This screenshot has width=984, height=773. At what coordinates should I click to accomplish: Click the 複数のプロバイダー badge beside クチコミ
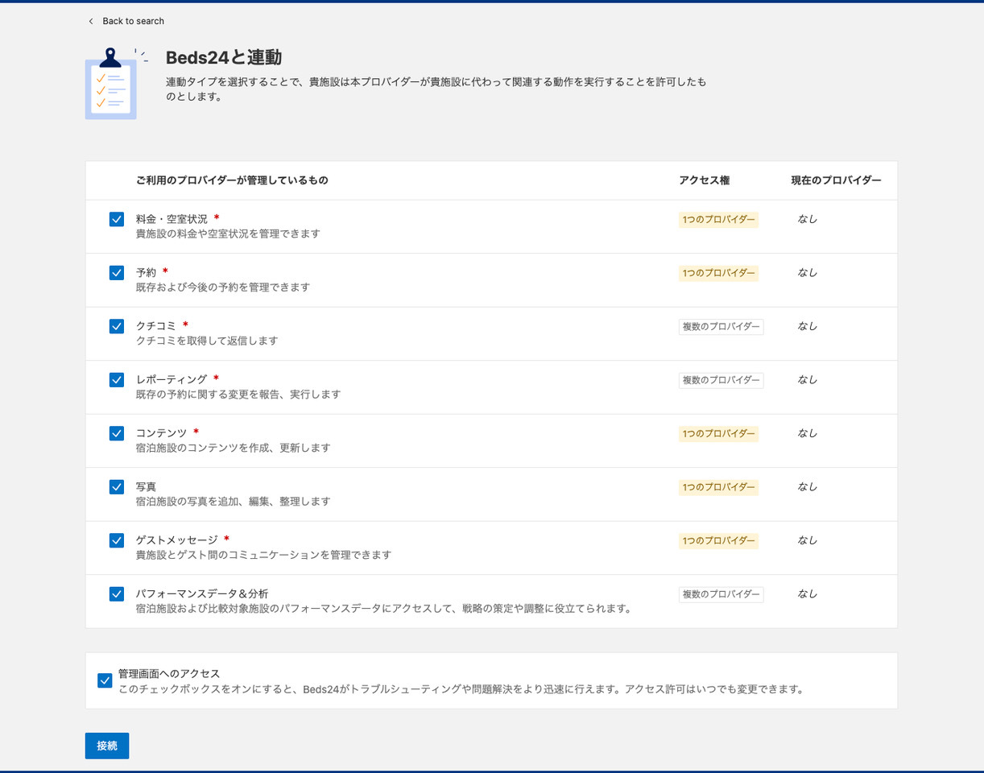coord(721,326)
